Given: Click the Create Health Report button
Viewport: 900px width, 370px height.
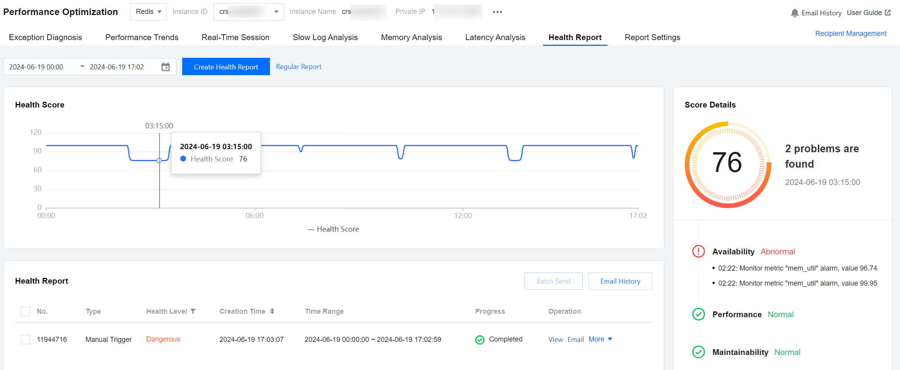Looking at the screenshot, I should tap(226, 67).
